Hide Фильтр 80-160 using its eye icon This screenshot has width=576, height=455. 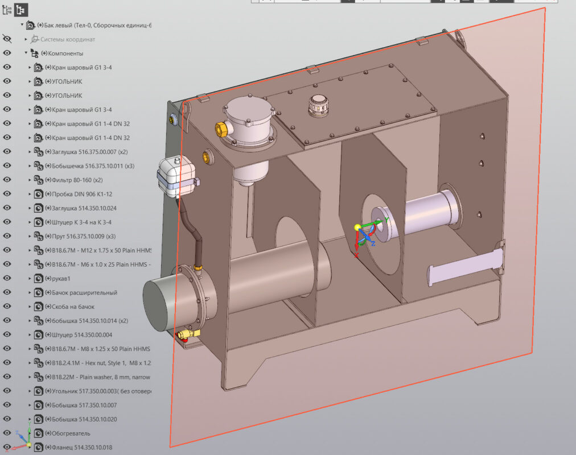(7, 180)
